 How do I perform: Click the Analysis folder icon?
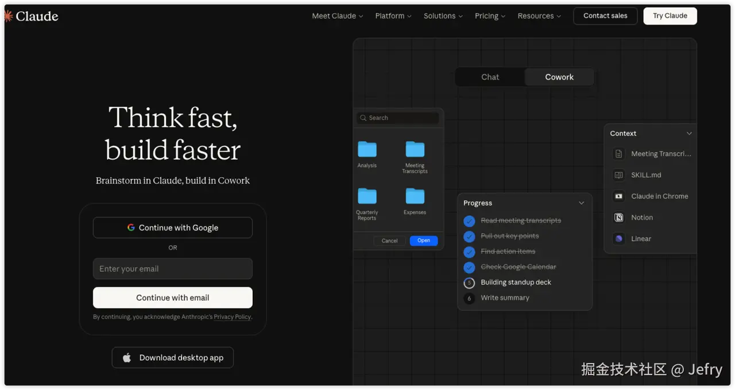point(367,149)
